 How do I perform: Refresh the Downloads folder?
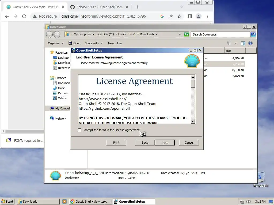click(187, 34)
